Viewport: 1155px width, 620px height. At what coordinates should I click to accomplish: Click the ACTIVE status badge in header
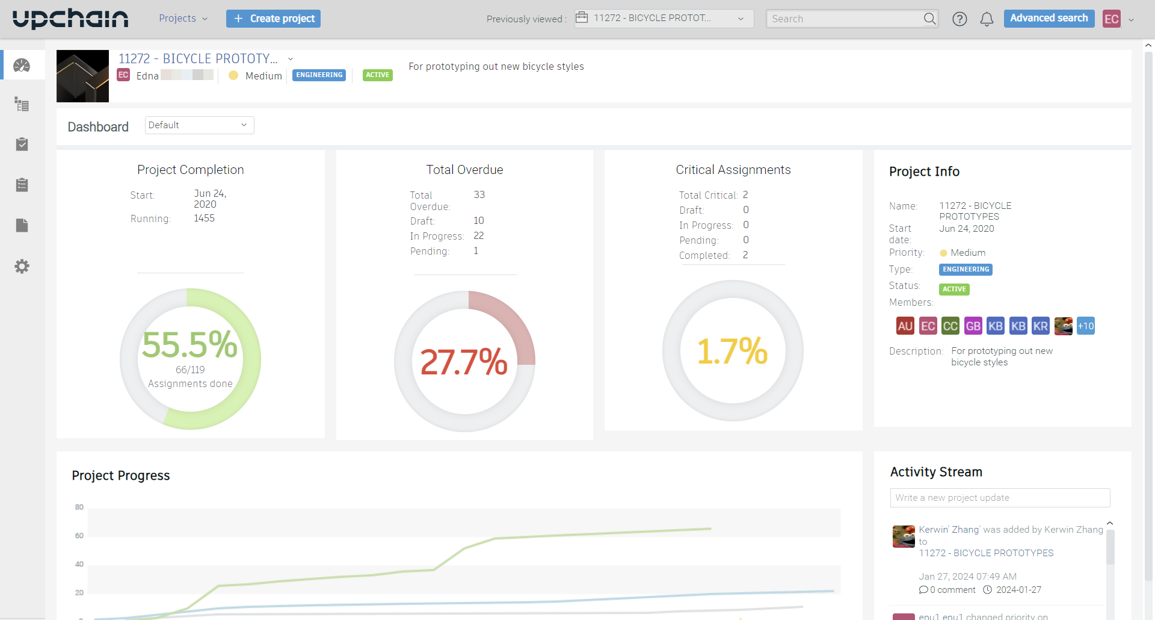point(377,75)
